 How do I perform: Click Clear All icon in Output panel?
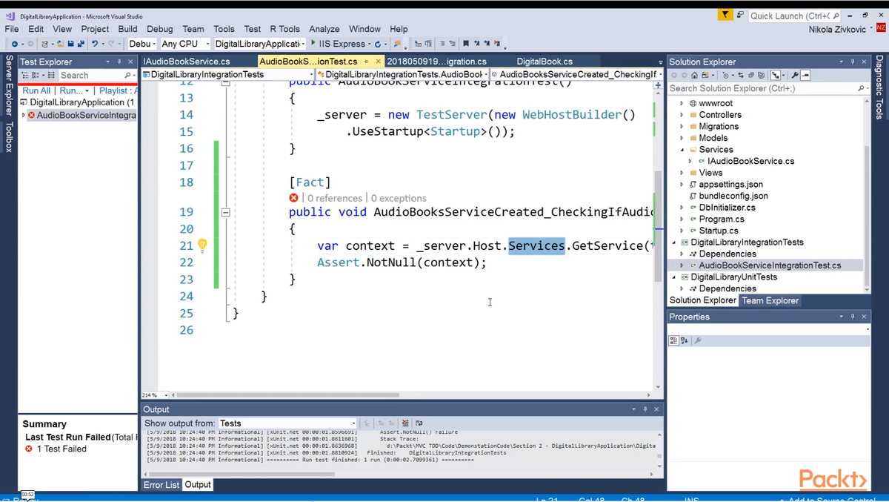(x=405, y=423)
